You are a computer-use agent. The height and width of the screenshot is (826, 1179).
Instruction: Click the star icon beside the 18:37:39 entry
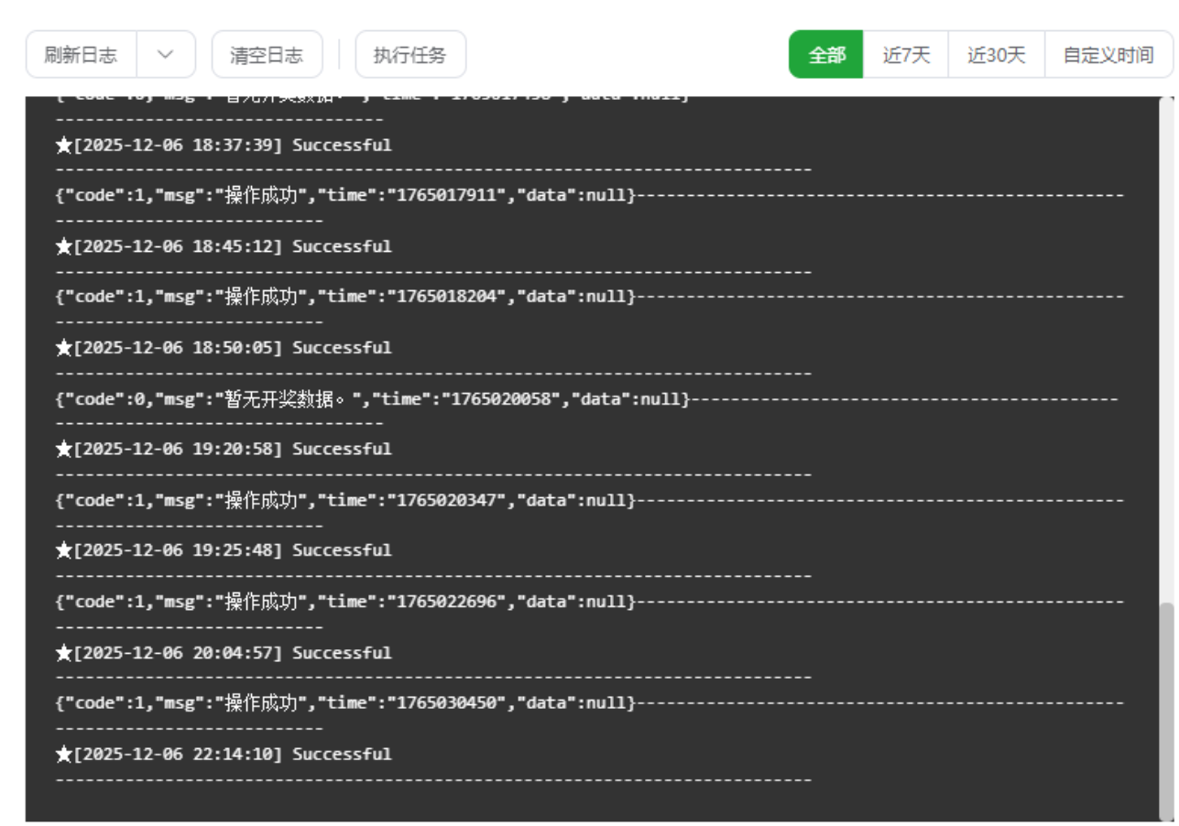[x=64, y=146]
